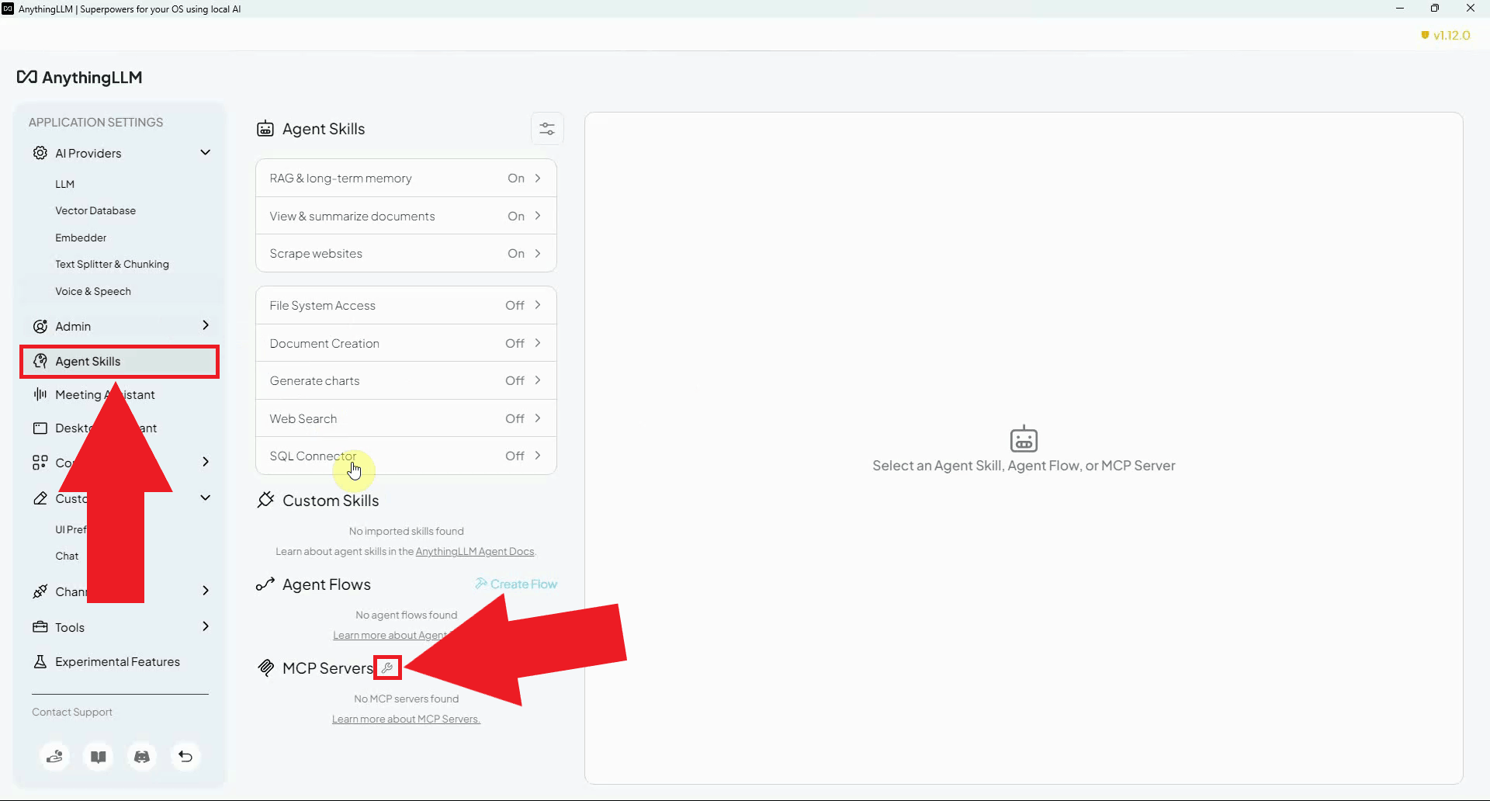Screen dimensions: 1490x801
Task: Expand the Community Hub chevron
Action: 206,462
